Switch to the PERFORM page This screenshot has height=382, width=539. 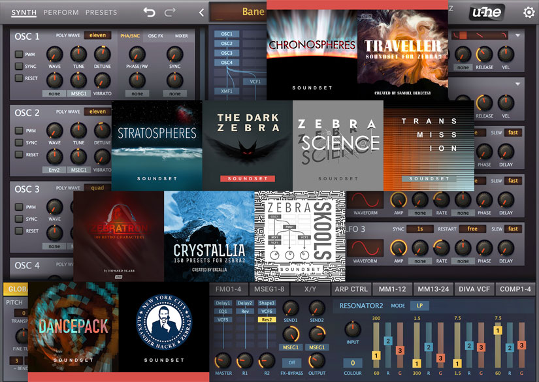(61, 12)
